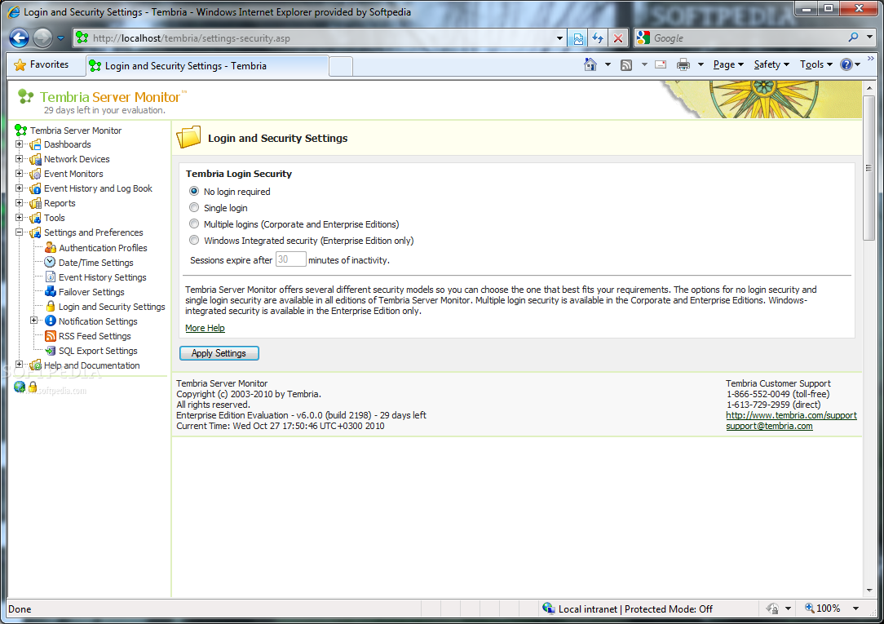The image size is (884, 624).
Task: Click the scrollbar down arrow
Action: (869, 591)
